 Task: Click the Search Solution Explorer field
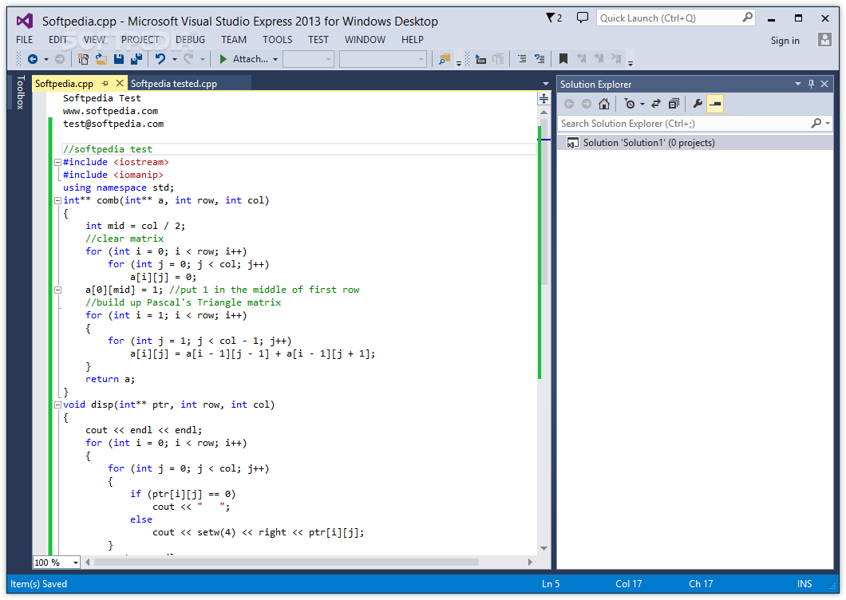[684, 124]
